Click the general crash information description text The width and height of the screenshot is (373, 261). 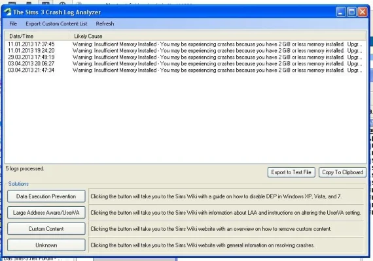pyautogui.click(x=202, y=245)
